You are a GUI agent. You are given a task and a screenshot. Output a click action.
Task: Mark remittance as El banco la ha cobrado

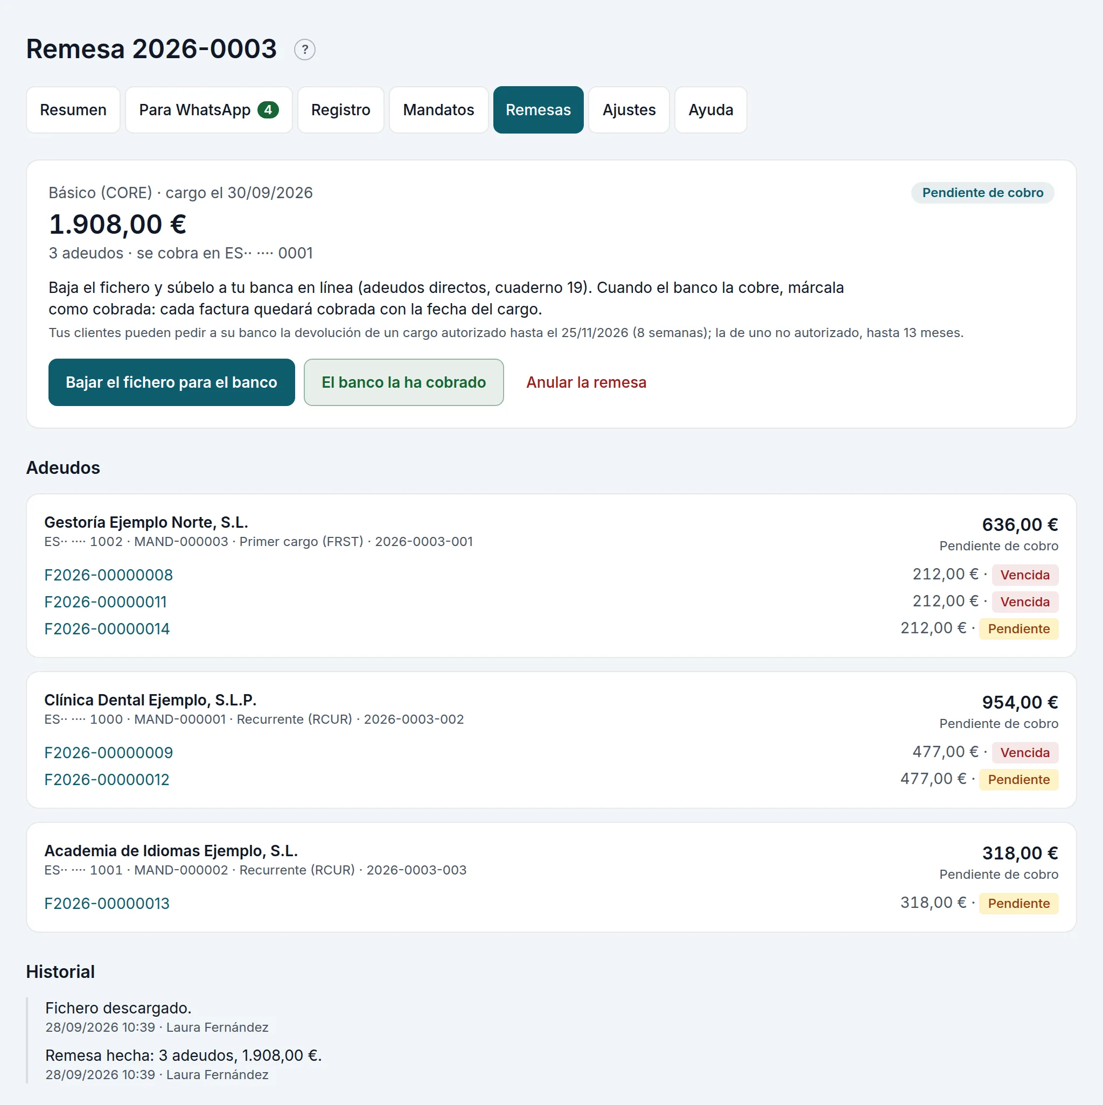tap(403, 382)
